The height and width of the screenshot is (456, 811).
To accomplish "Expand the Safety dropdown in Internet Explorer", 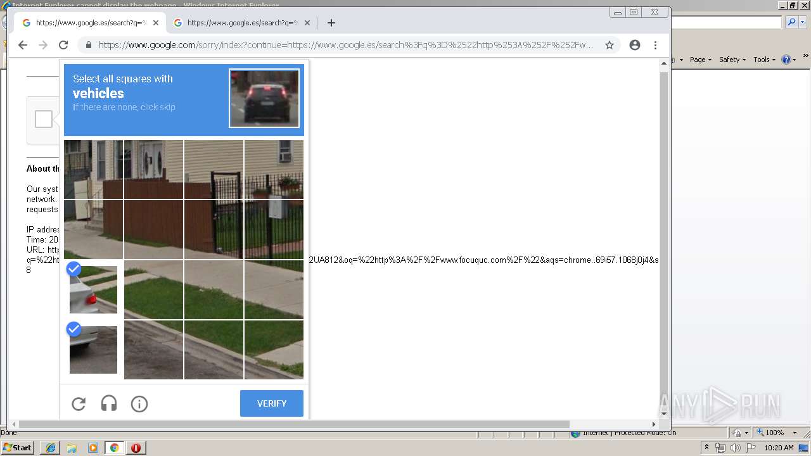I will 732,60.
